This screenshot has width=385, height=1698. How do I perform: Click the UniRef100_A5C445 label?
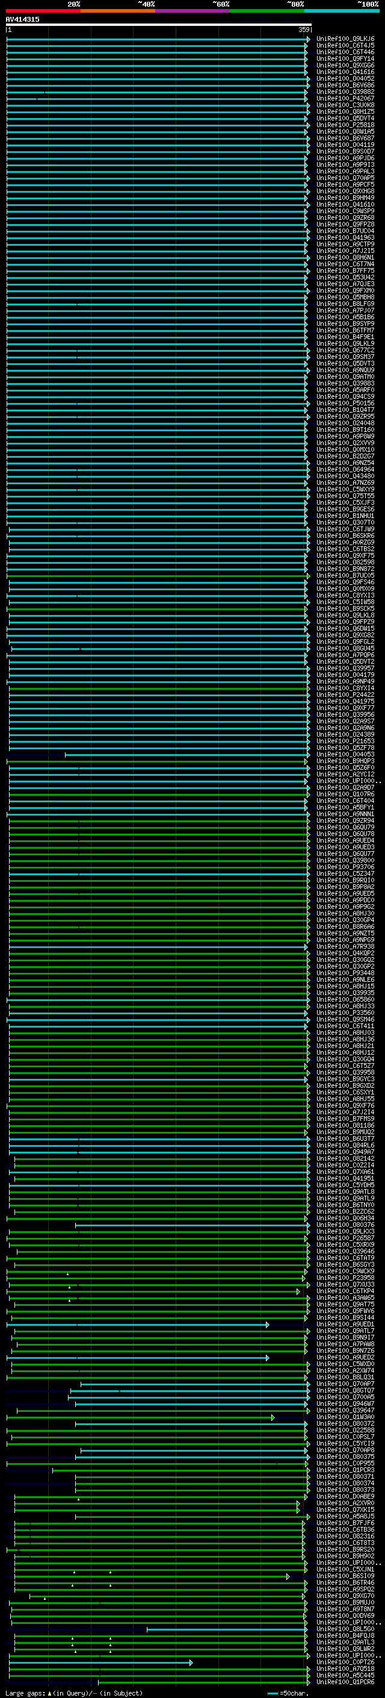click(345, 1676)
